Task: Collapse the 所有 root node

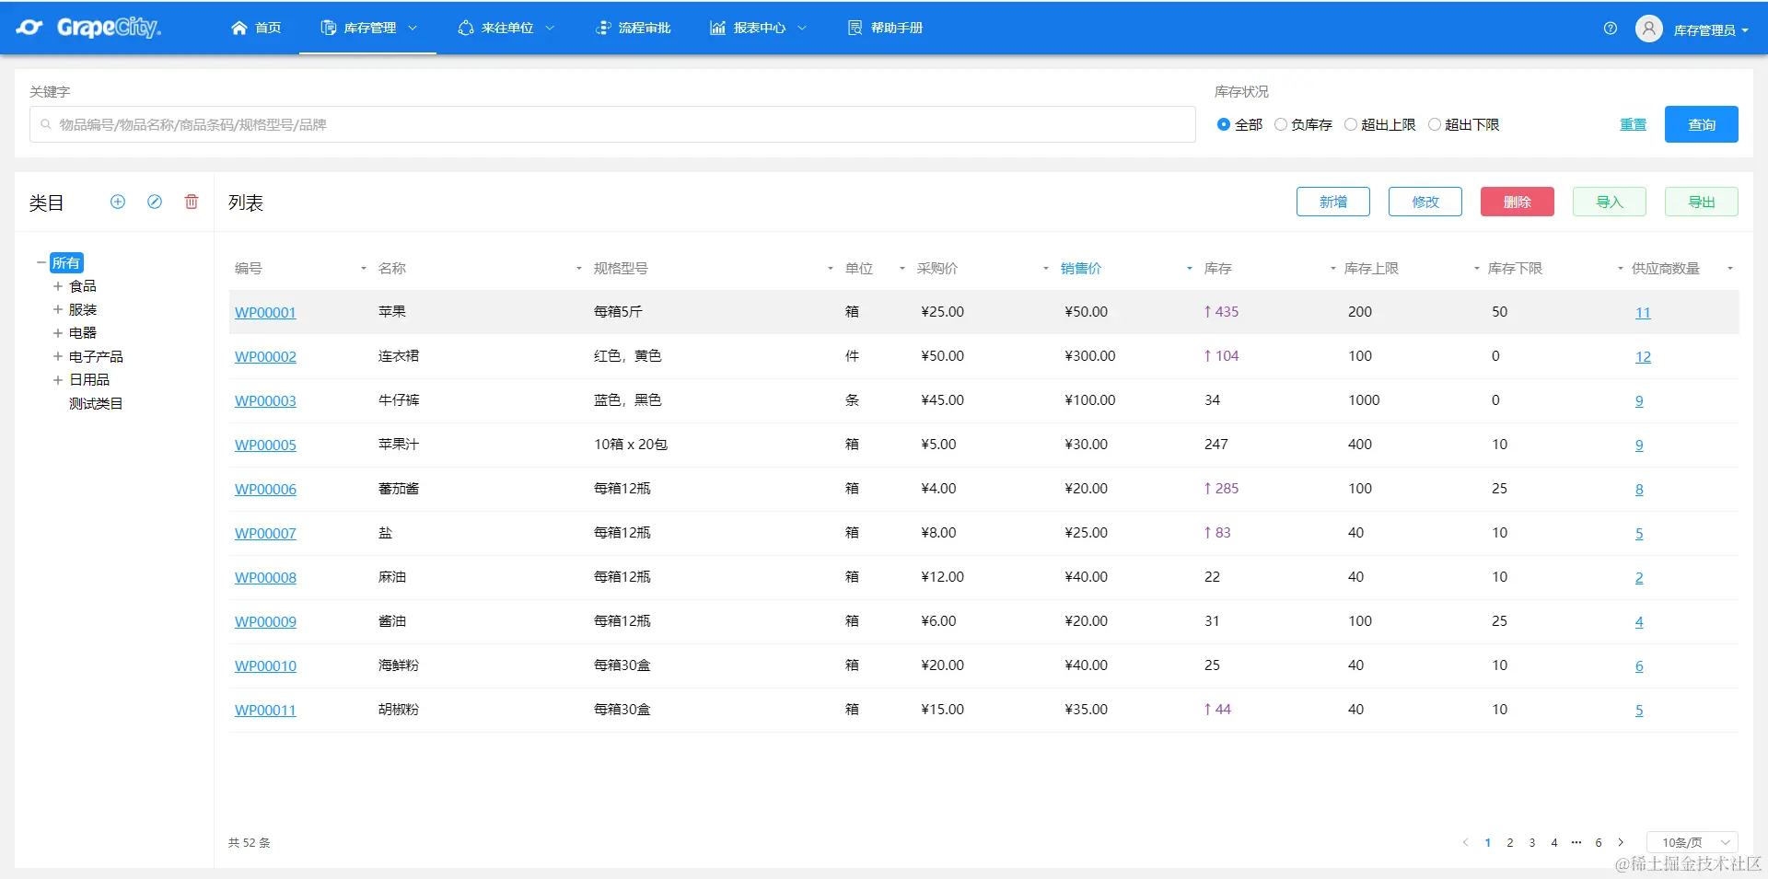Action: (41, 262)
